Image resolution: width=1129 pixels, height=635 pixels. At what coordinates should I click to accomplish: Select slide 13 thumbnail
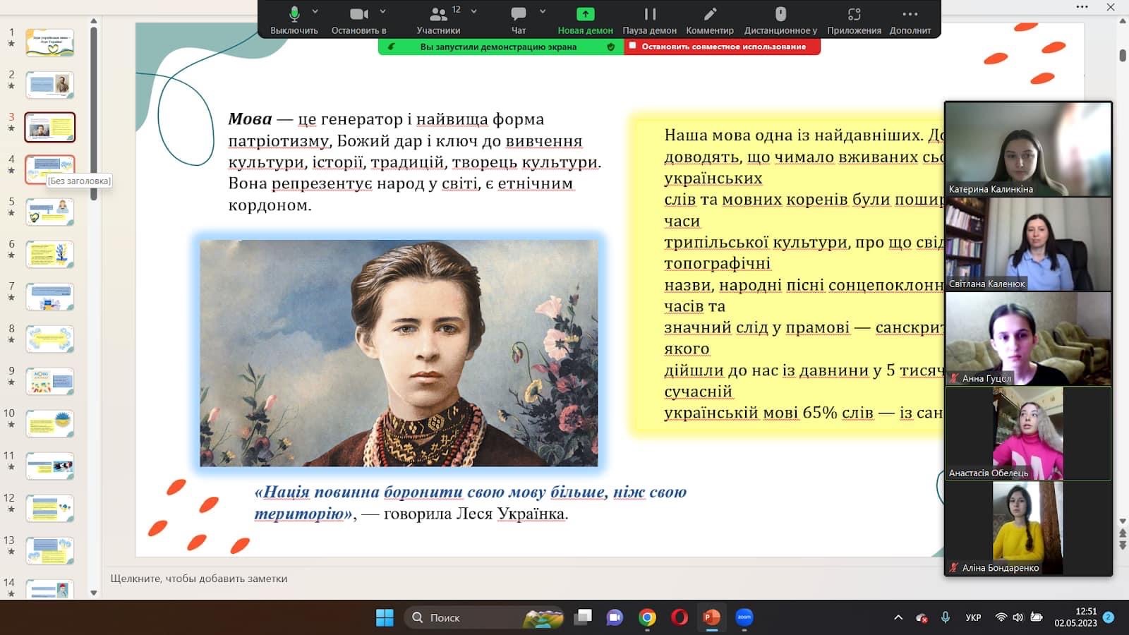[50, 550]
